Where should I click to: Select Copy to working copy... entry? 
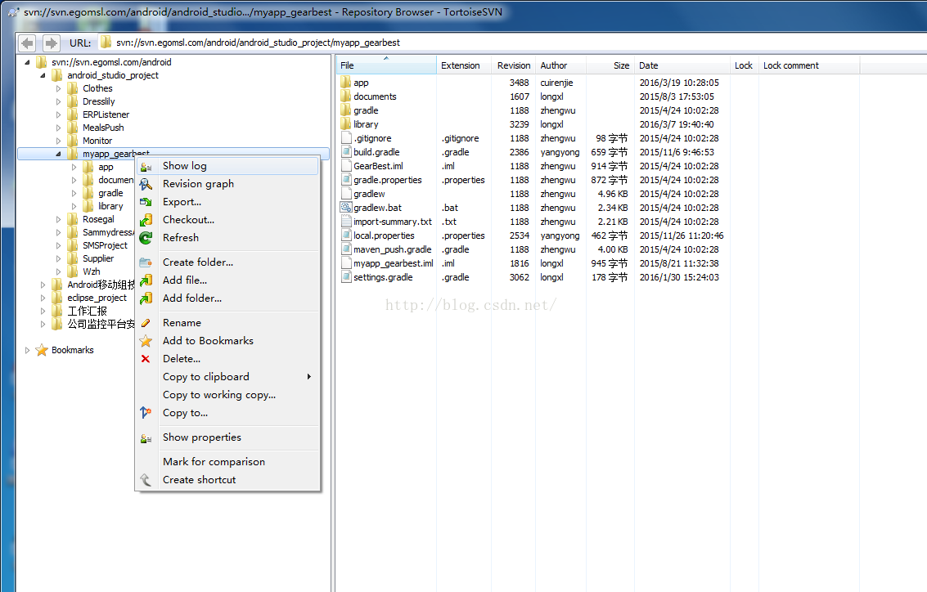point(227,395)
